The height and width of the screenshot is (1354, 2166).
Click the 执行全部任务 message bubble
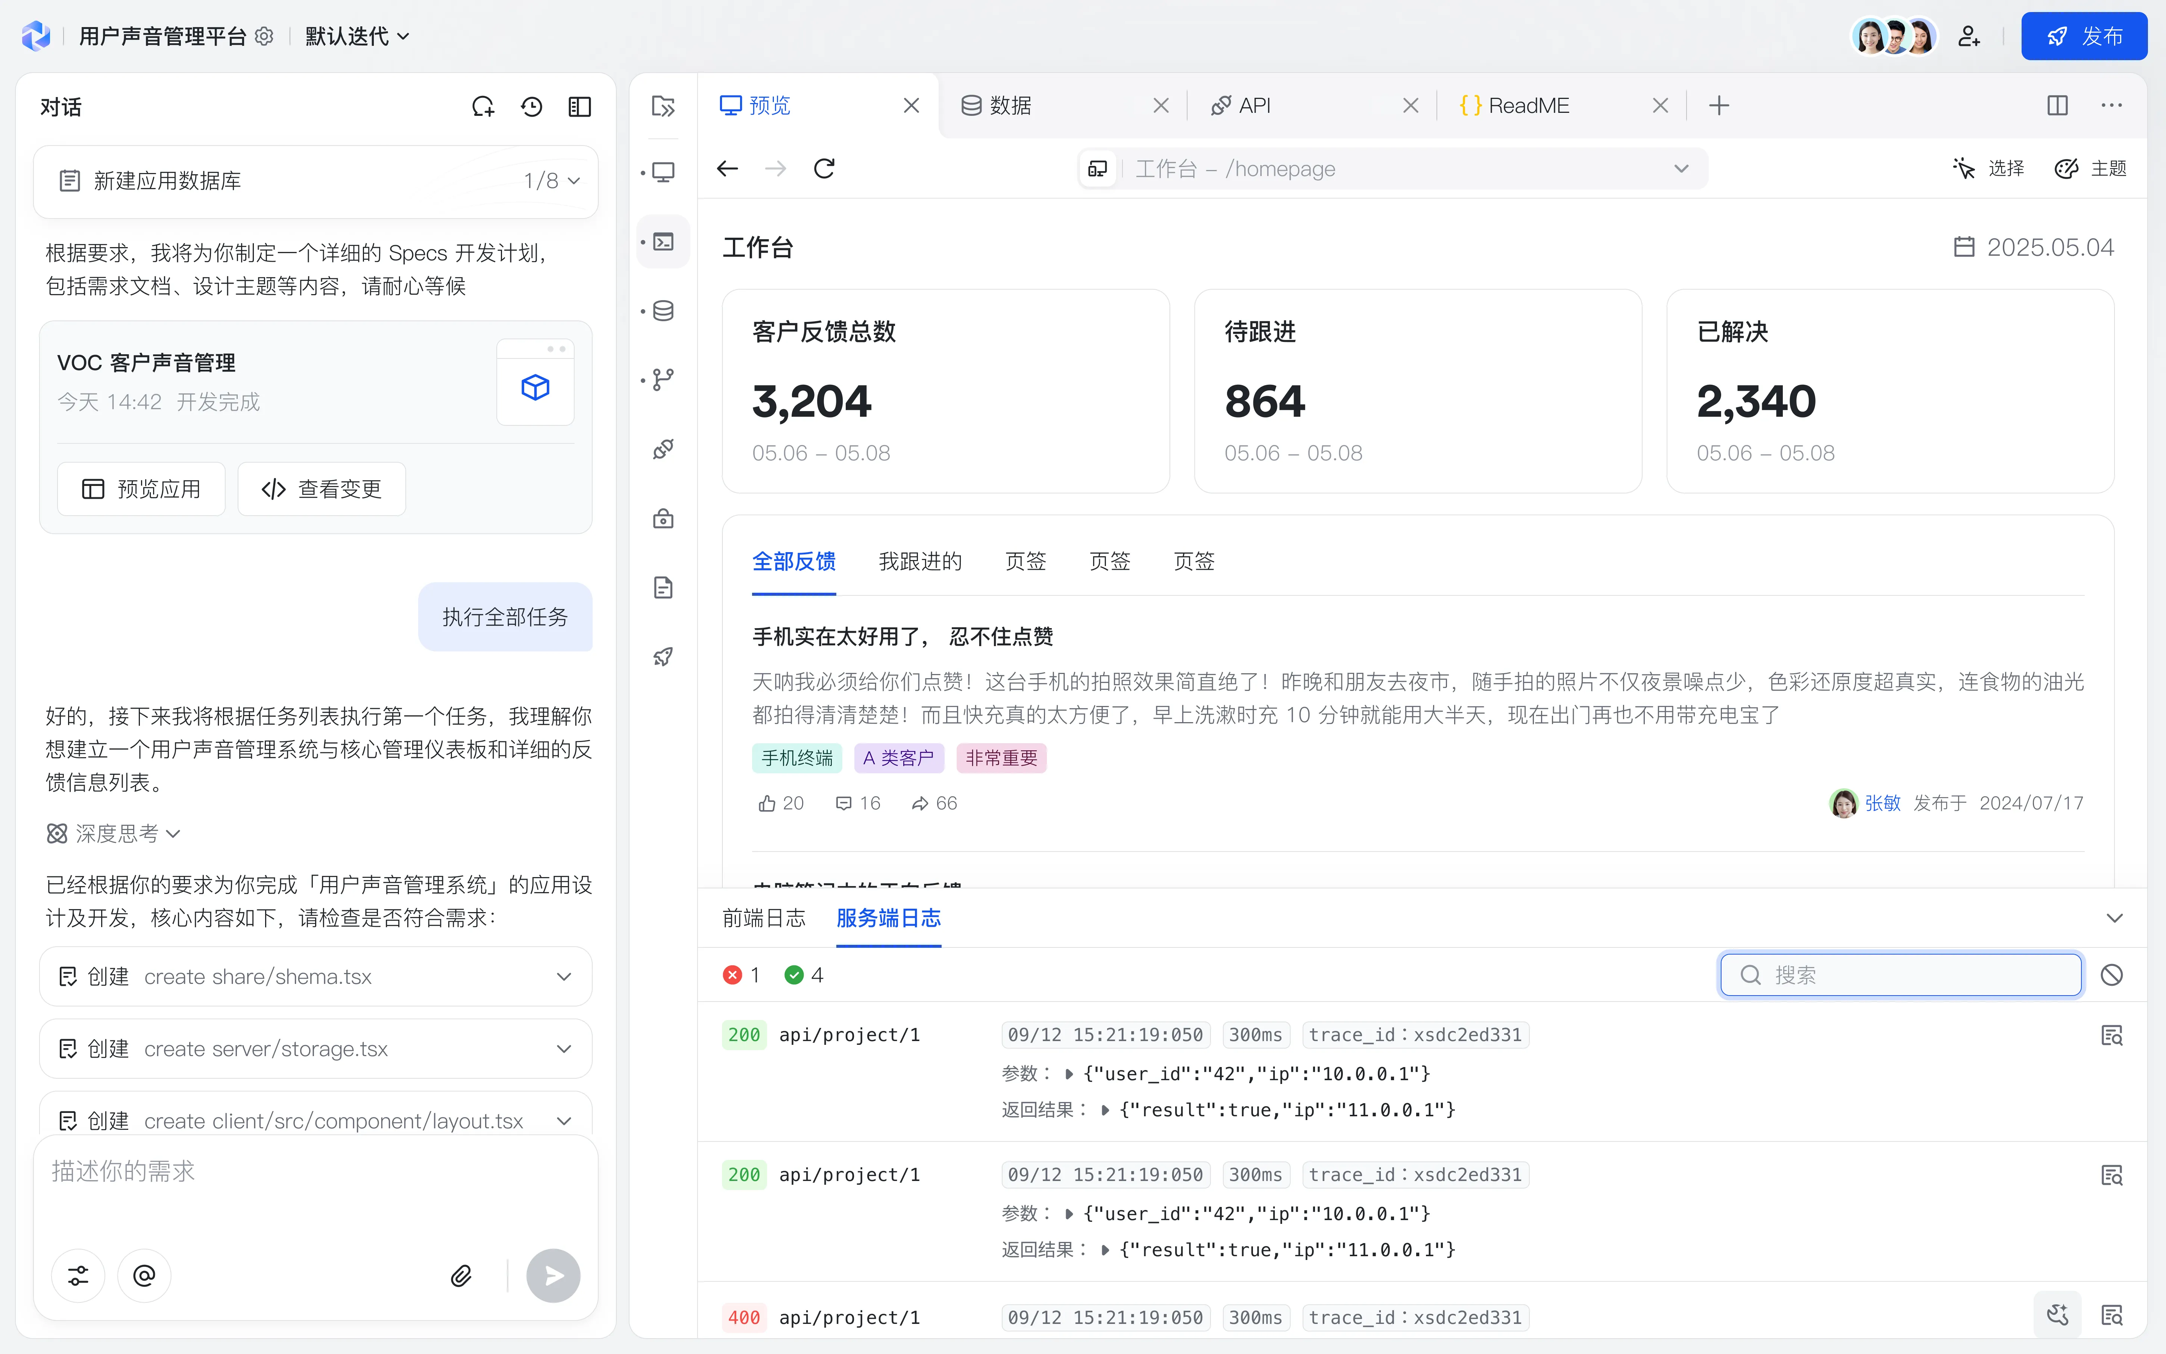pyautogui.click(x=505, y=617)
